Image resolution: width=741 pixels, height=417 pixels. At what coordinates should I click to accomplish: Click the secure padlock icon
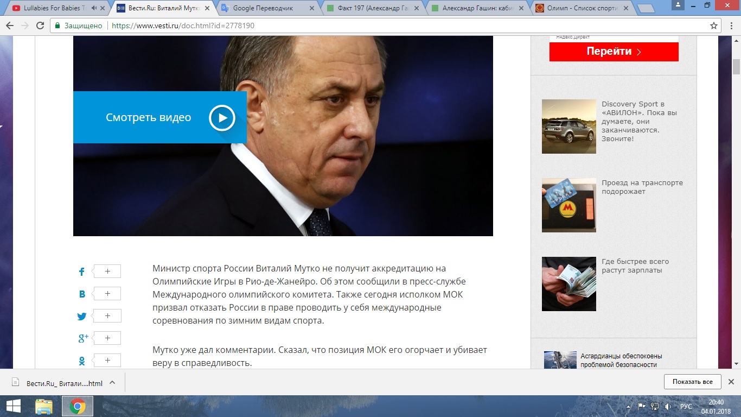point(58,26)
